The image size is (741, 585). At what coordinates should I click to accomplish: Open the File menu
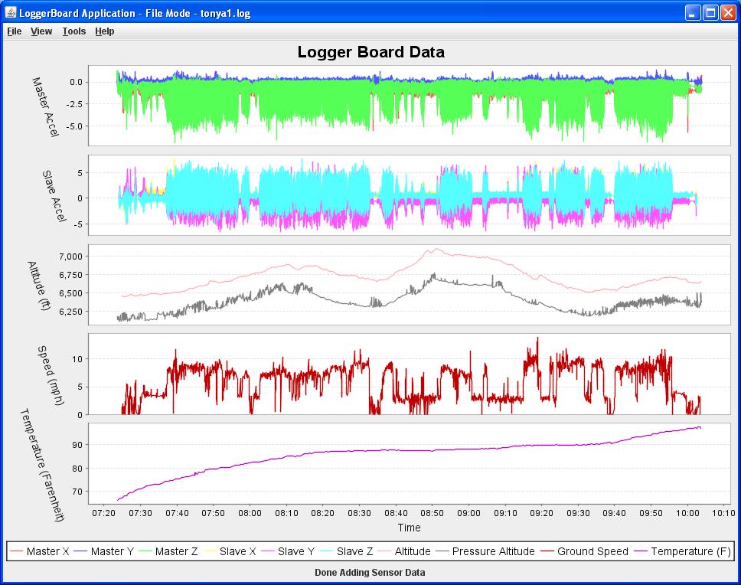(x=14, y=31)
